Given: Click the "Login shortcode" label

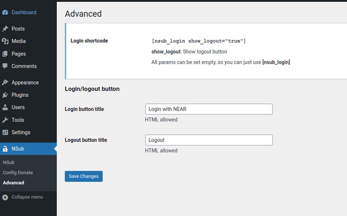Looking at the screenshot, I should [89, 41].
